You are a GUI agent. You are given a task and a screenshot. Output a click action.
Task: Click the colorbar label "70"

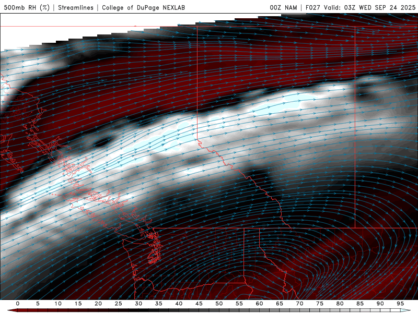(x=299, y=304)
